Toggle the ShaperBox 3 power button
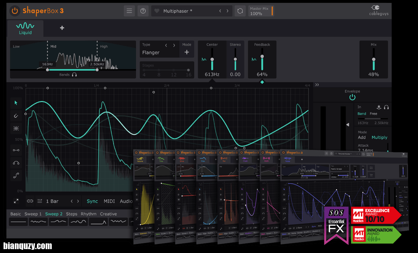 point(15,11)
